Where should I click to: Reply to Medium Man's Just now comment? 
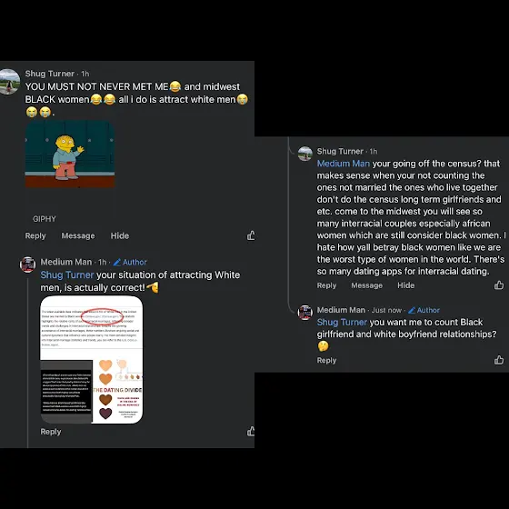click(x=326, y=360)
